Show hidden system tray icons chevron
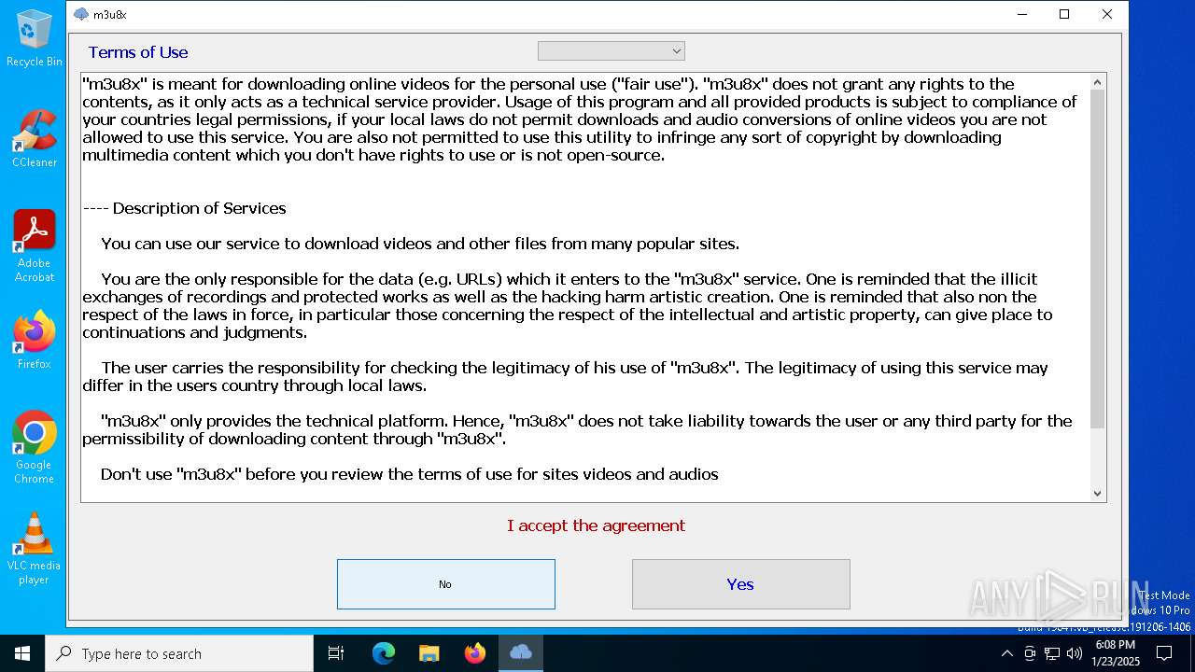This screenshot has width=1195, height=672. click(x=1006, y=653)
